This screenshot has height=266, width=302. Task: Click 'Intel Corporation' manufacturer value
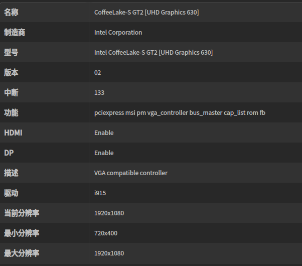coord(118,33)
